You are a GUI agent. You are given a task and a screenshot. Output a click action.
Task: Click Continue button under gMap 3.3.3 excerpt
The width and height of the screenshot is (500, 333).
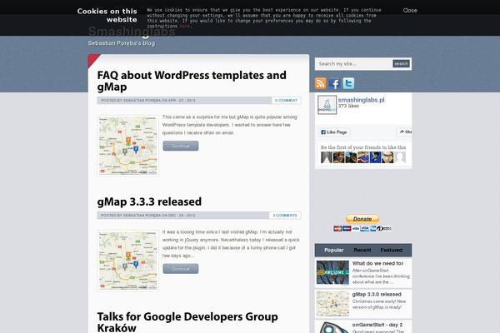tap(181, 269)
